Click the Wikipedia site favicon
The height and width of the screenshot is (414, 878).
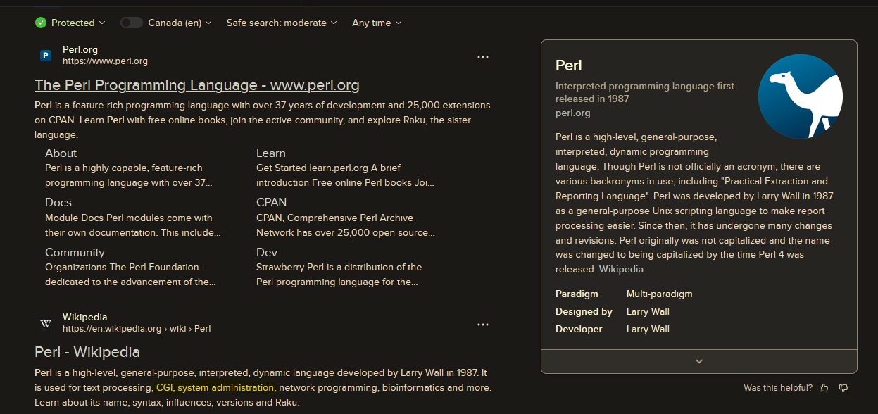46,323
